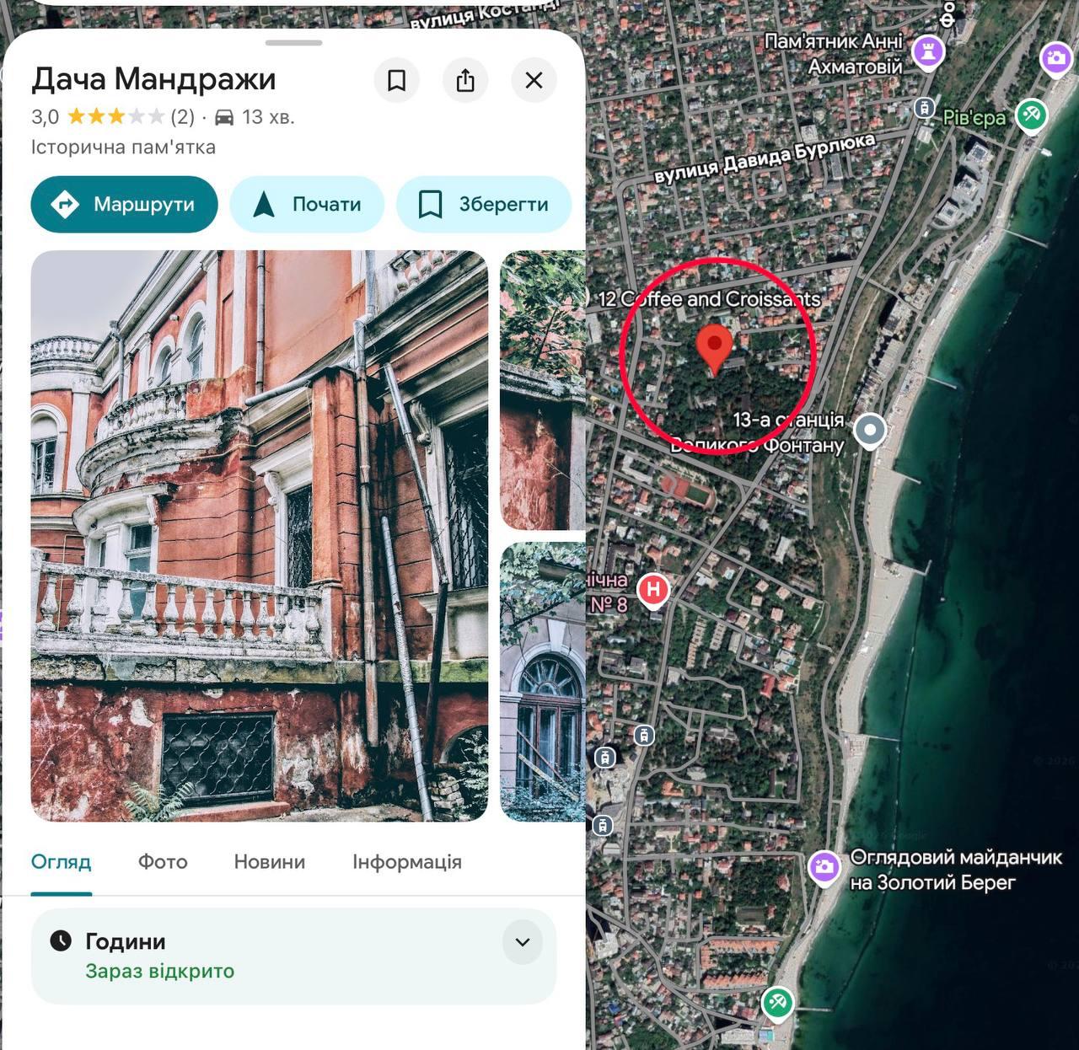Start navigation with the Почати button

[x=307, y=204]
